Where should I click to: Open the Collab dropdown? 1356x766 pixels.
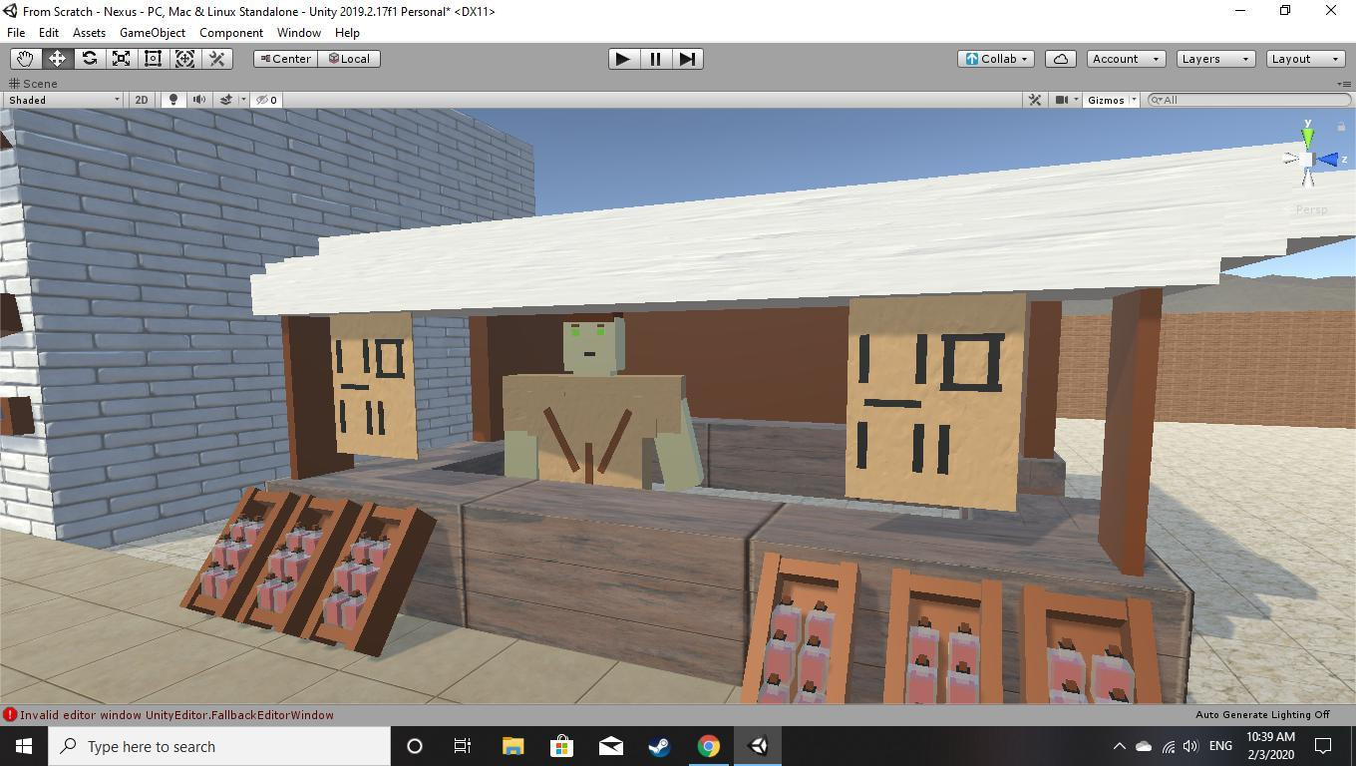pyautogui.click(x=997, y=59)
